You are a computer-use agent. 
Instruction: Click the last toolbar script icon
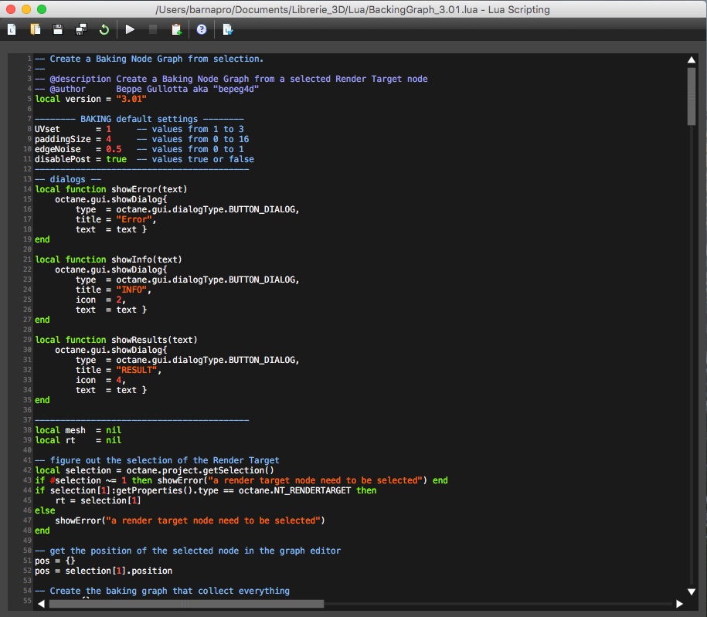(228, 29)
